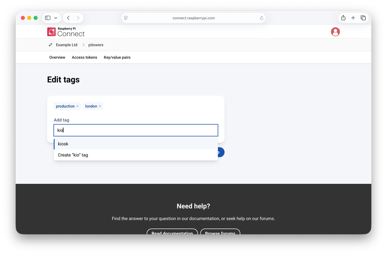Click the Raspberry Pi Connect logo
387x255 pixels.
click(66, 32)
